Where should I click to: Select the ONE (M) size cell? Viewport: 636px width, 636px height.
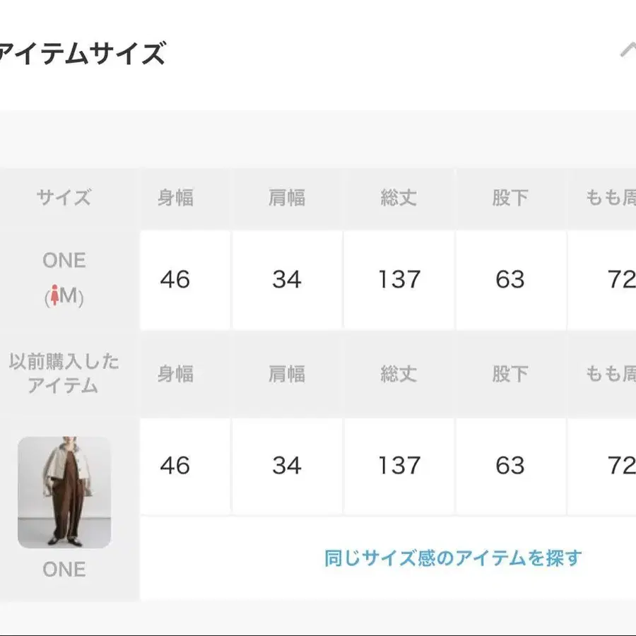(x=64, y=278)
